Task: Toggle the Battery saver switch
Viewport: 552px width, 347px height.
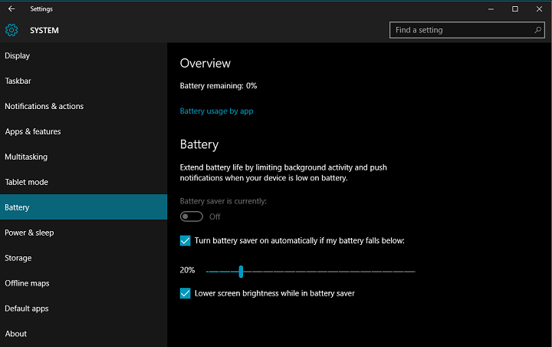Action: [192, 216]
